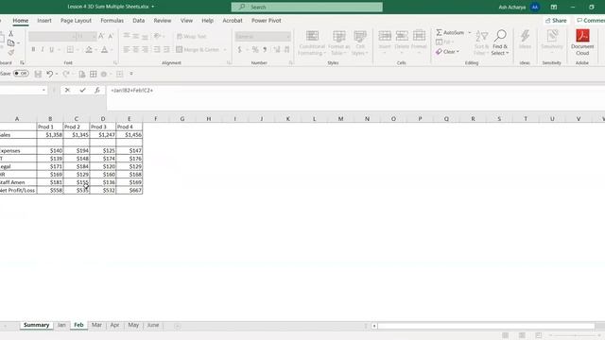Image resolution: width=605 pixels, height=340 pixels.
Task: Toggle the AutoSave switch
Action: pos(21,74)
